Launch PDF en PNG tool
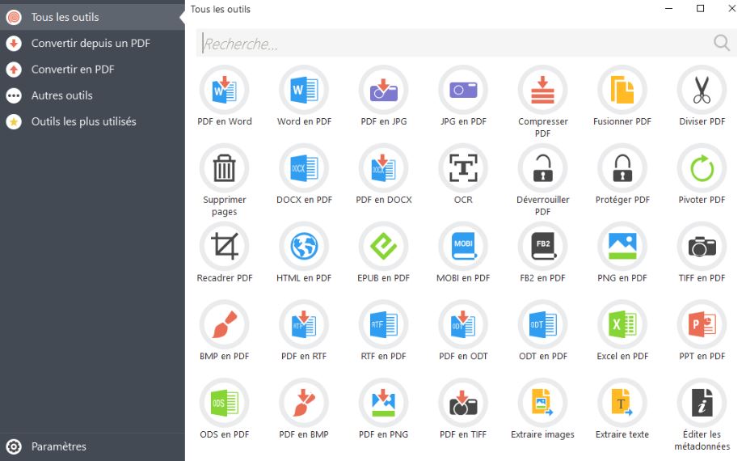This screenshot has height=461, width=746. pyautogui.click(x=383, y=403)
